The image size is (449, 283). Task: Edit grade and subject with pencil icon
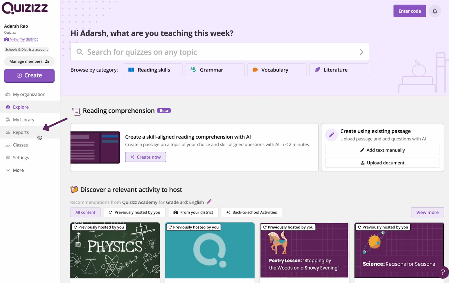coord(209,202)
